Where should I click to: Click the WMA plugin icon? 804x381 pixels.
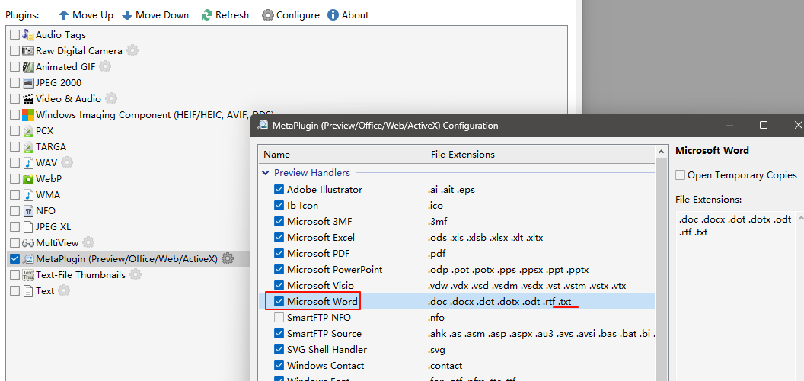pyautogui.click(x=28, y=194)
